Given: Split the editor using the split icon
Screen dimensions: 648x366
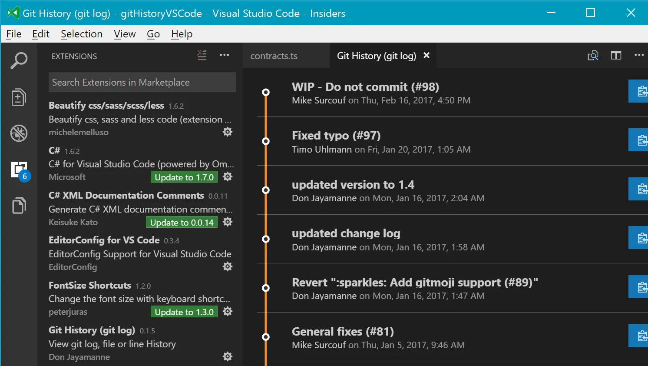Looking at the screenshot, I should coord(615,55).
